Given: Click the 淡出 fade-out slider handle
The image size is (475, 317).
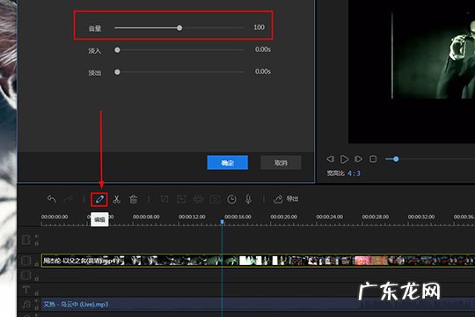Looking at the screenshot, I should (x=117, y=72).
